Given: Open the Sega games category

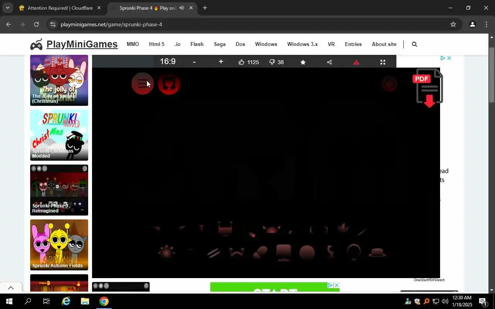Looking at the screenshot, I should (220, 44).
